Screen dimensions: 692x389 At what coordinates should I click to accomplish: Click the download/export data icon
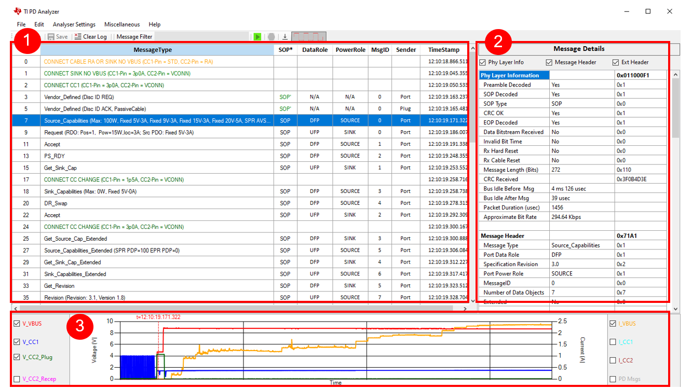click(284, 36)
